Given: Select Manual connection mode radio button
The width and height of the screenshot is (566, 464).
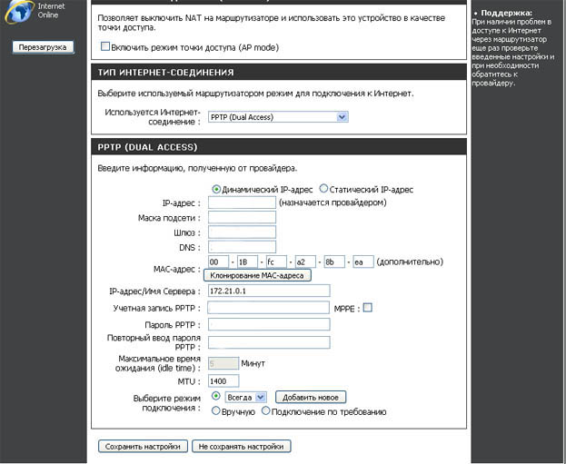Looking at the screenshot, I should coord(216,411).
